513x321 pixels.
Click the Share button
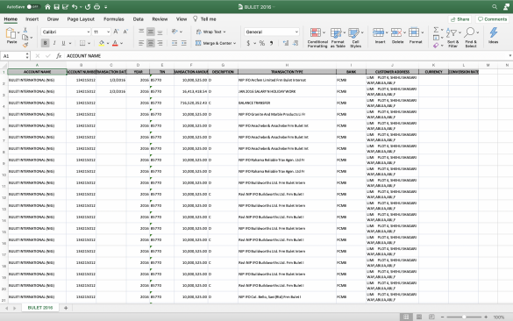click(460, 19)
